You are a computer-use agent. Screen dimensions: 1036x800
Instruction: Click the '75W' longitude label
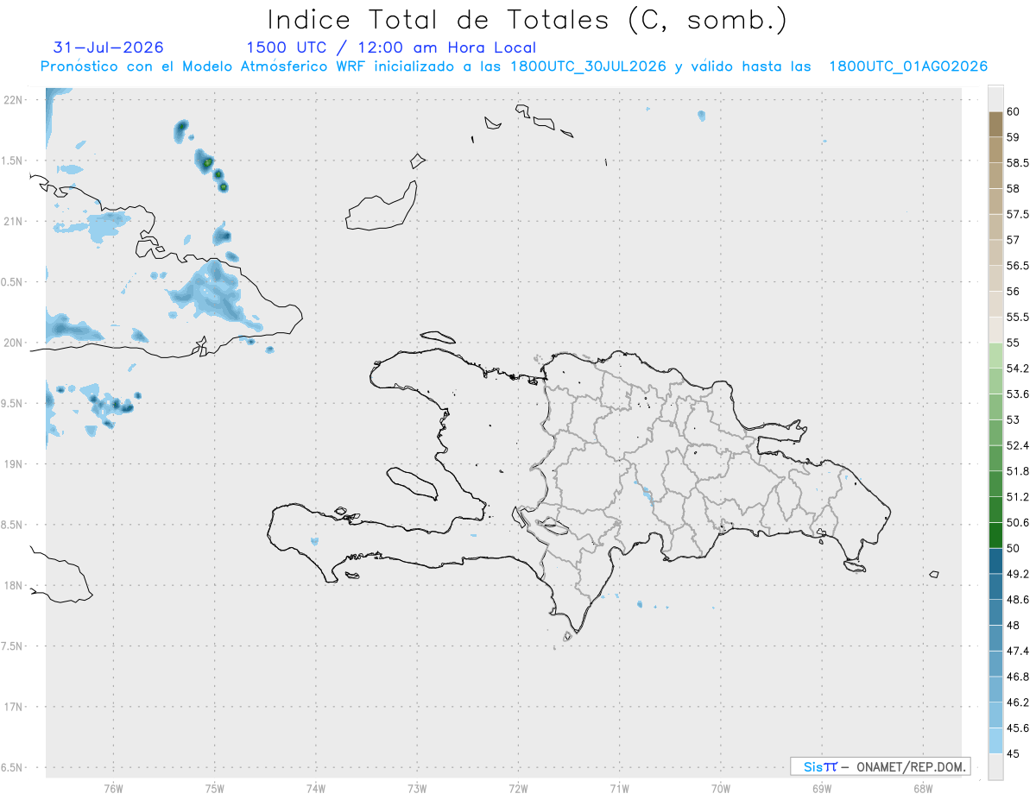click(x=214, y=788)
